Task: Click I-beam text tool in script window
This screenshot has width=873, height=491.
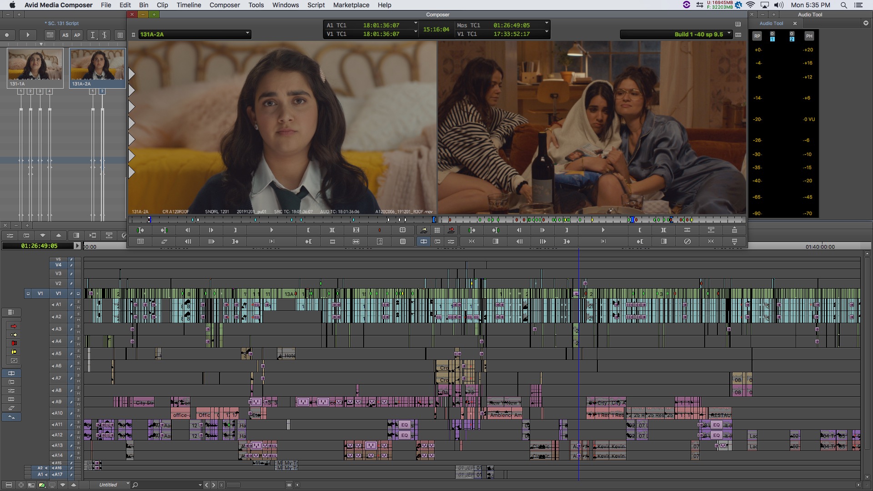Action: click(93, 35)
